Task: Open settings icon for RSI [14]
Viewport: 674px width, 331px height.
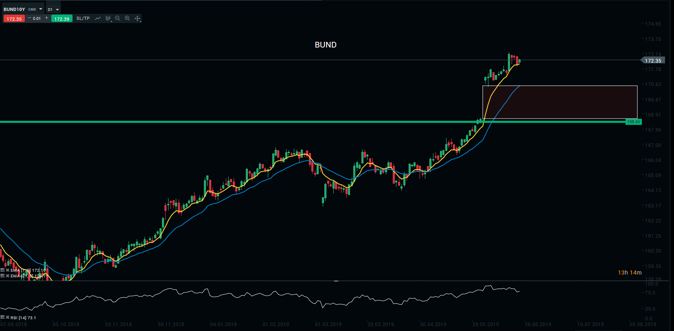Action: 2,318
